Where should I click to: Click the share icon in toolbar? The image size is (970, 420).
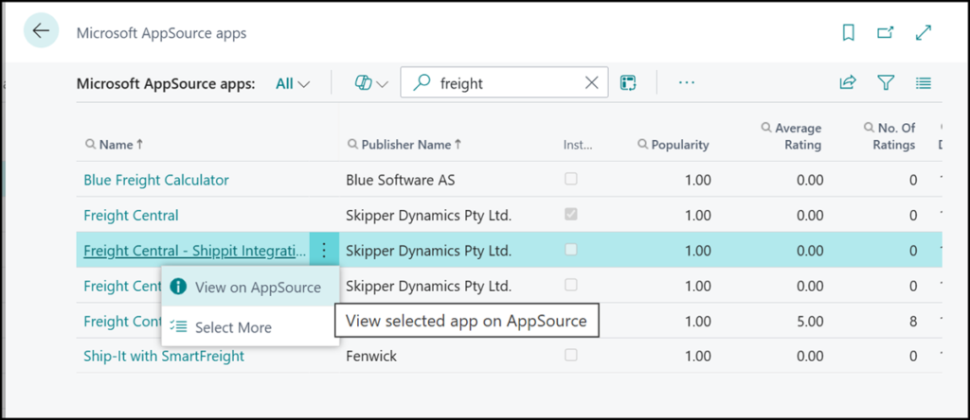point(847,83)
